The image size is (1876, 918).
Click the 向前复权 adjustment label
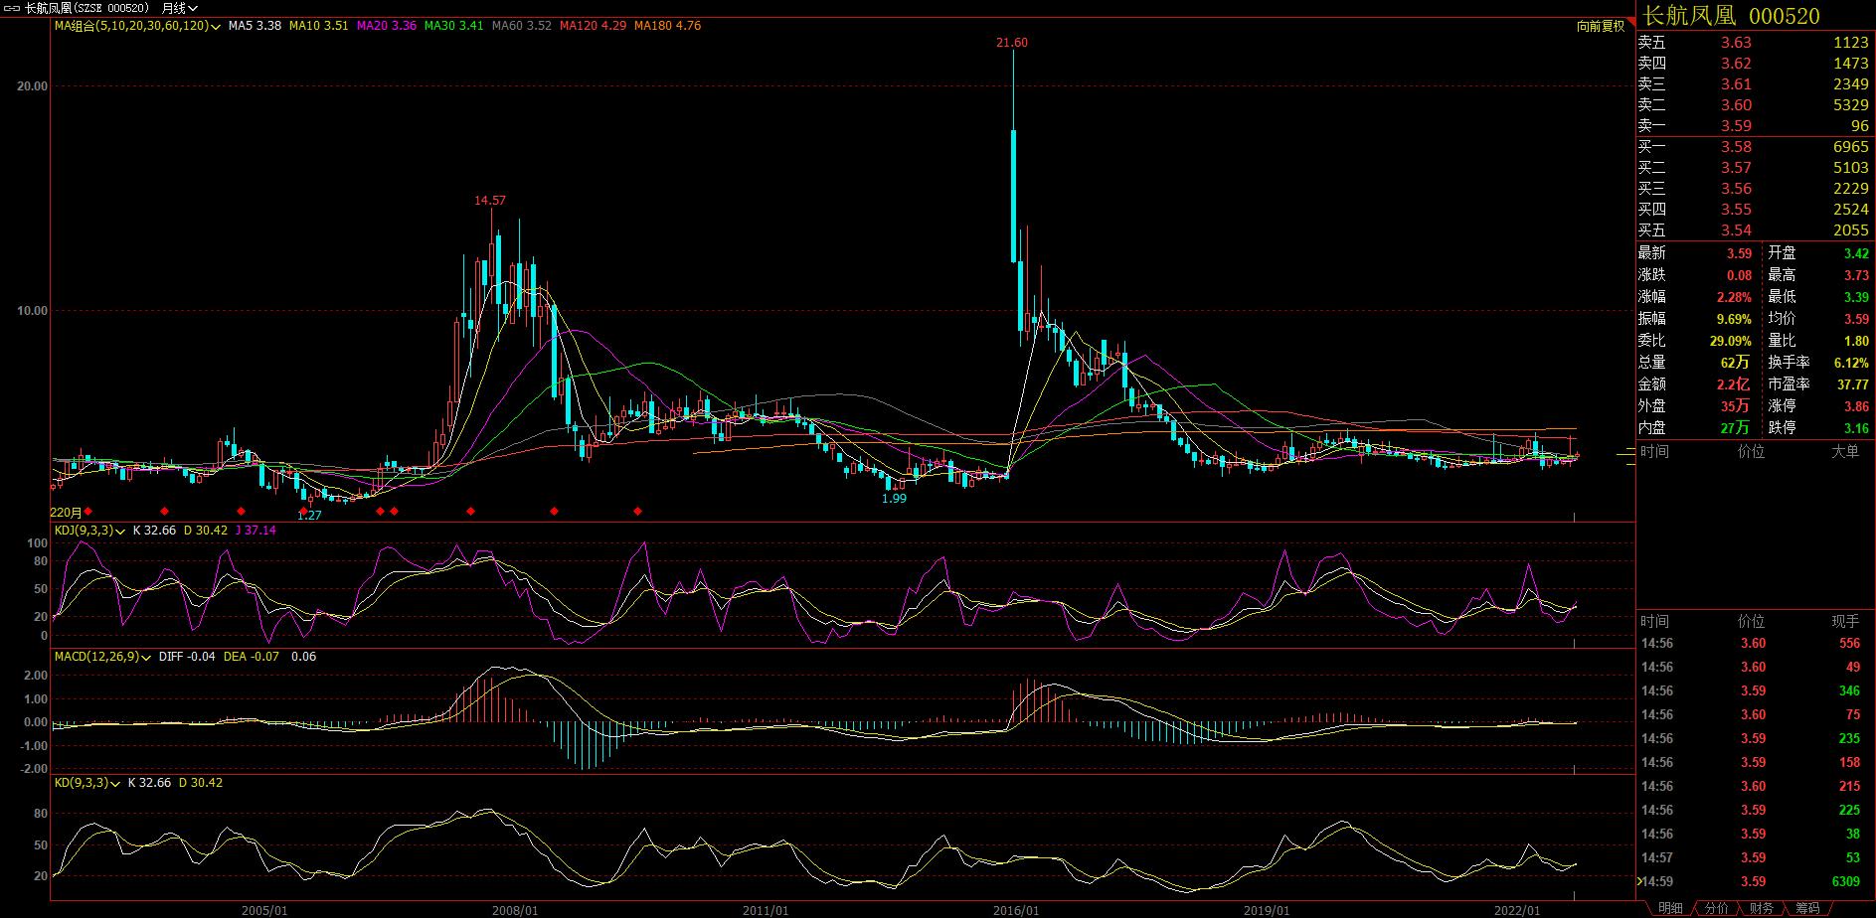pyautogui.click(x=1600, y=26)
